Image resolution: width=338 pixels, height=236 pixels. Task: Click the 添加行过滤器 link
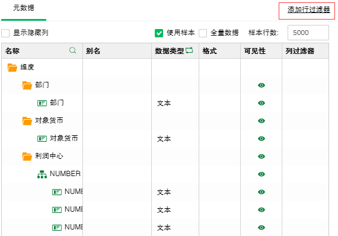pos(309,9)
